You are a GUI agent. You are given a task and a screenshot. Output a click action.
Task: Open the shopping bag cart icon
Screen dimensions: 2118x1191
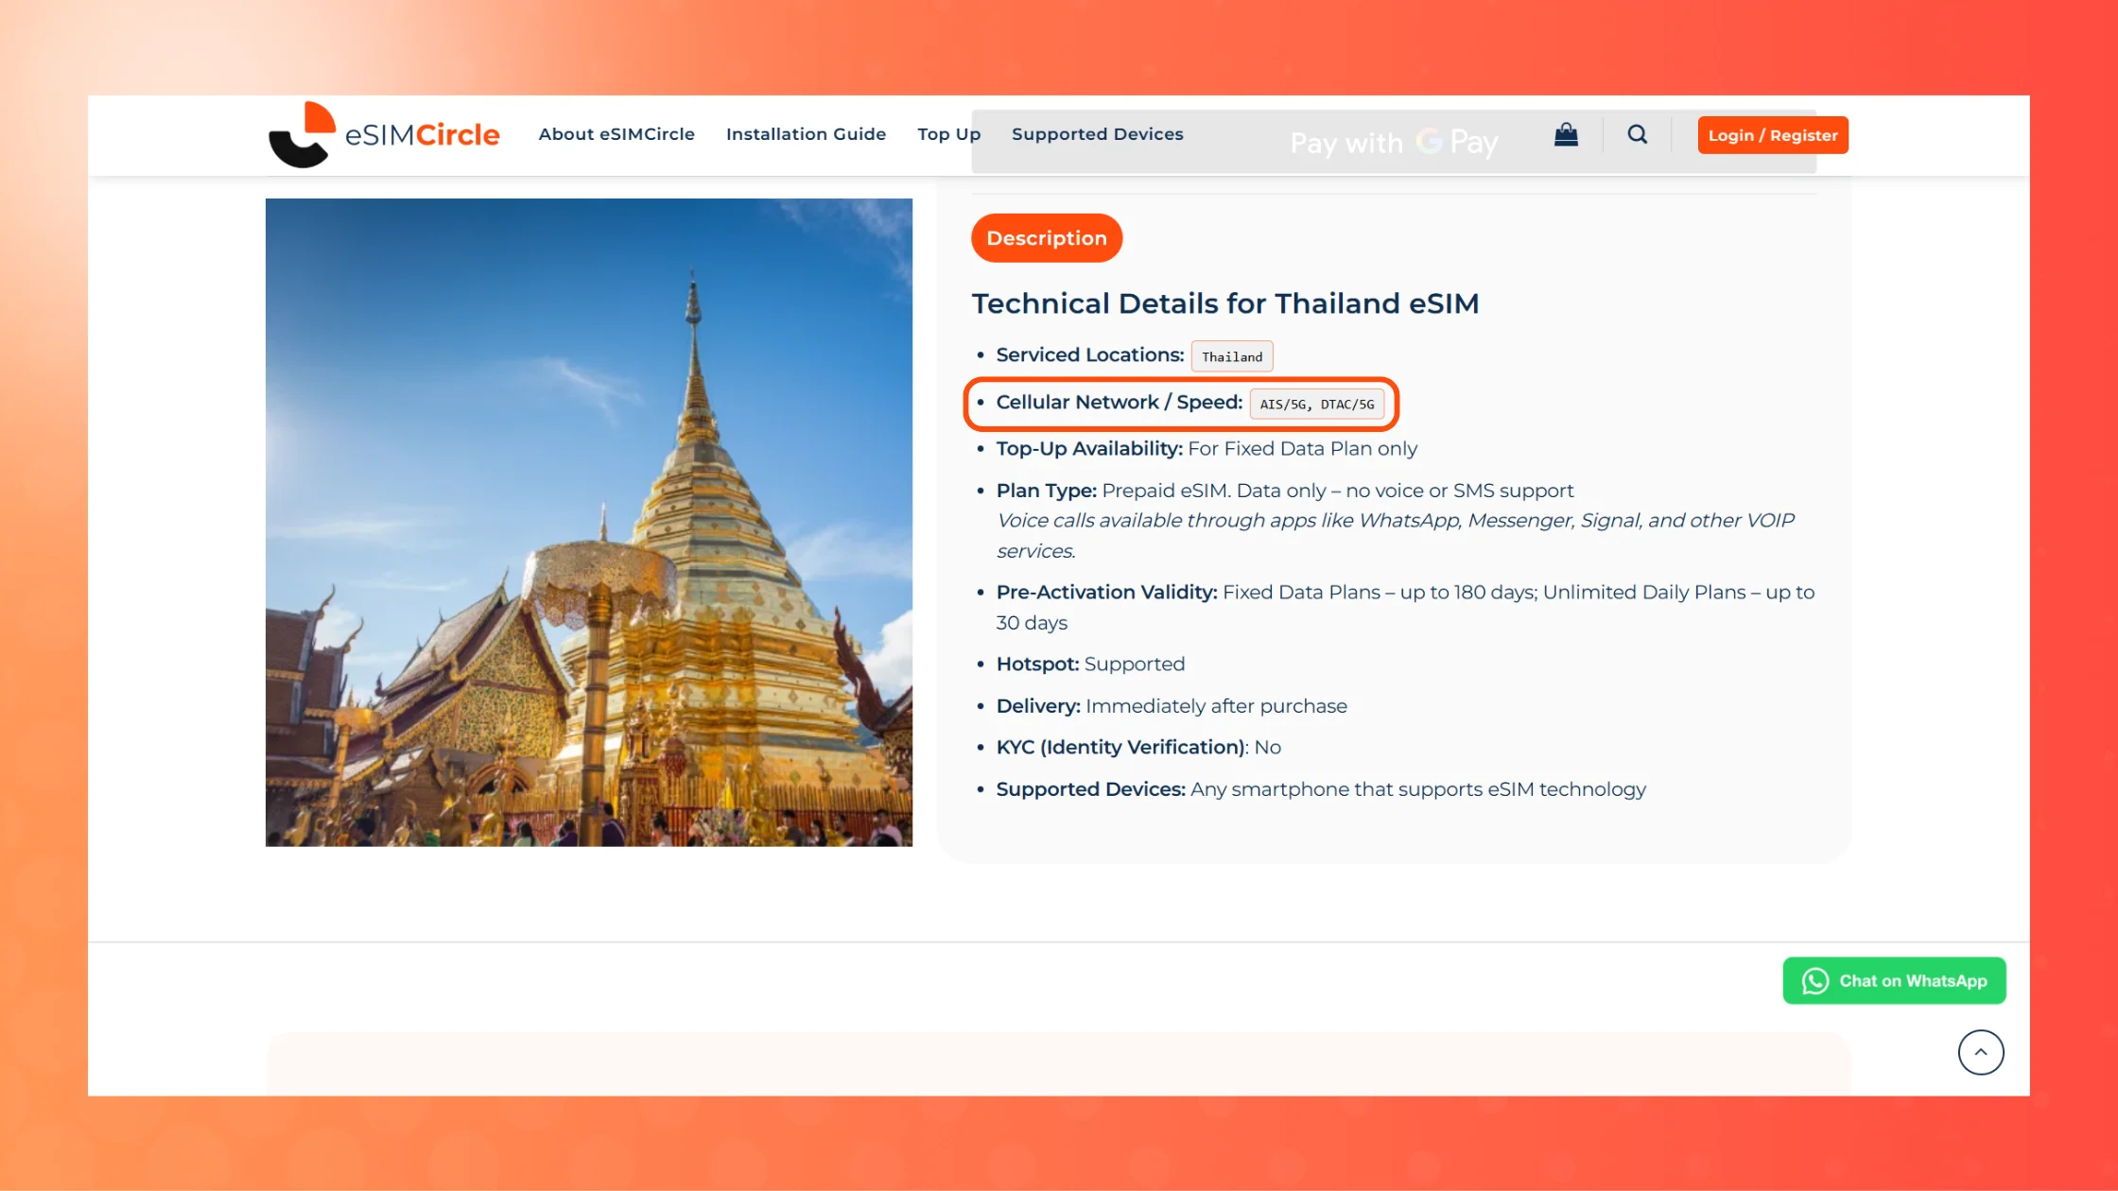[1566, 135]
